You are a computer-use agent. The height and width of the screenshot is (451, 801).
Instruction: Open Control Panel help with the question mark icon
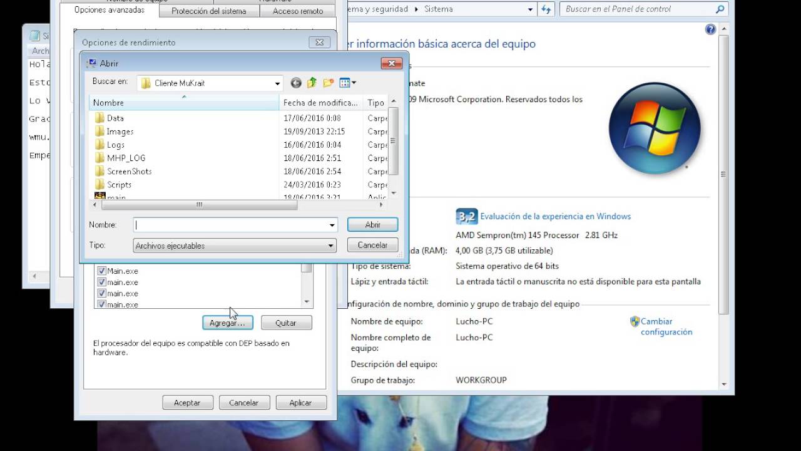tap(710, 29)
